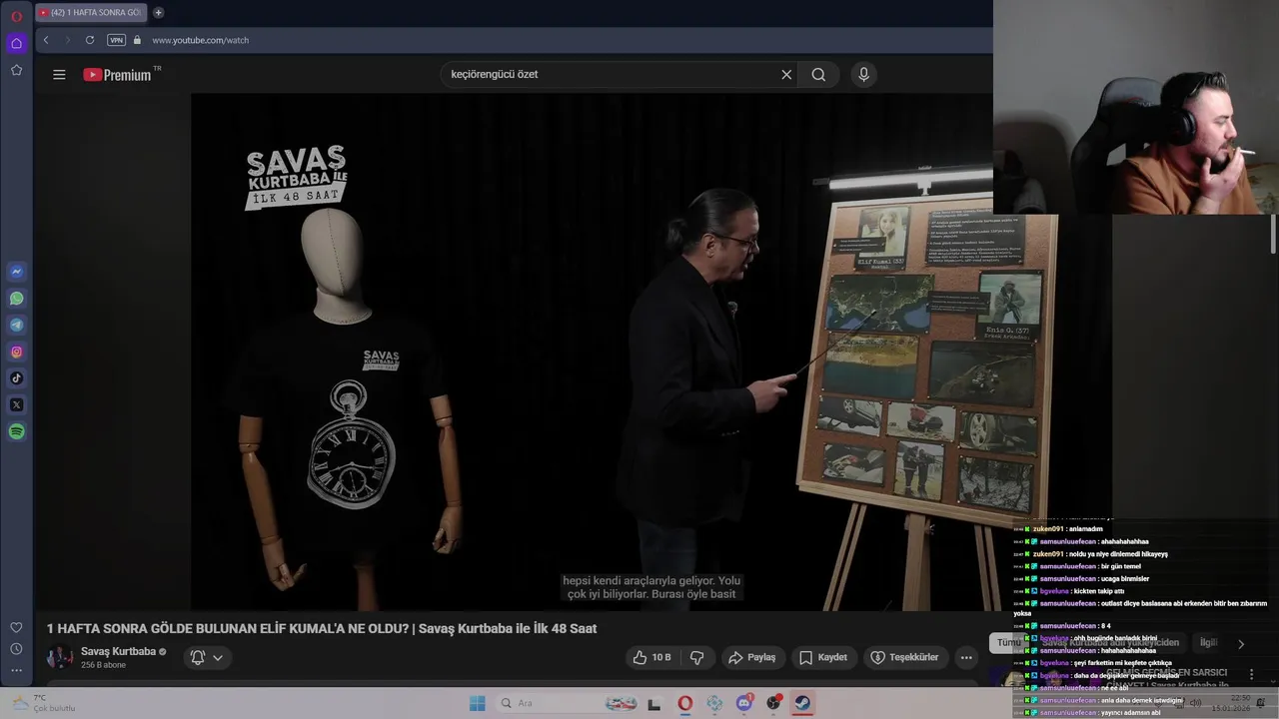Screen dimensions: 1279x719
Task: Open the YouTube hamburger guide menu
Action: pos(59,74)
